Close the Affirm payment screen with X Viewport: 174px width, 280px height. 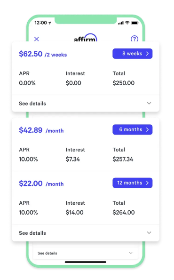tap(37, 39)
